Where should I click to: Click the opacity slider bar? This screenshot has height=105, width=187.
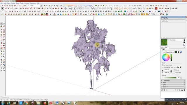169,78
